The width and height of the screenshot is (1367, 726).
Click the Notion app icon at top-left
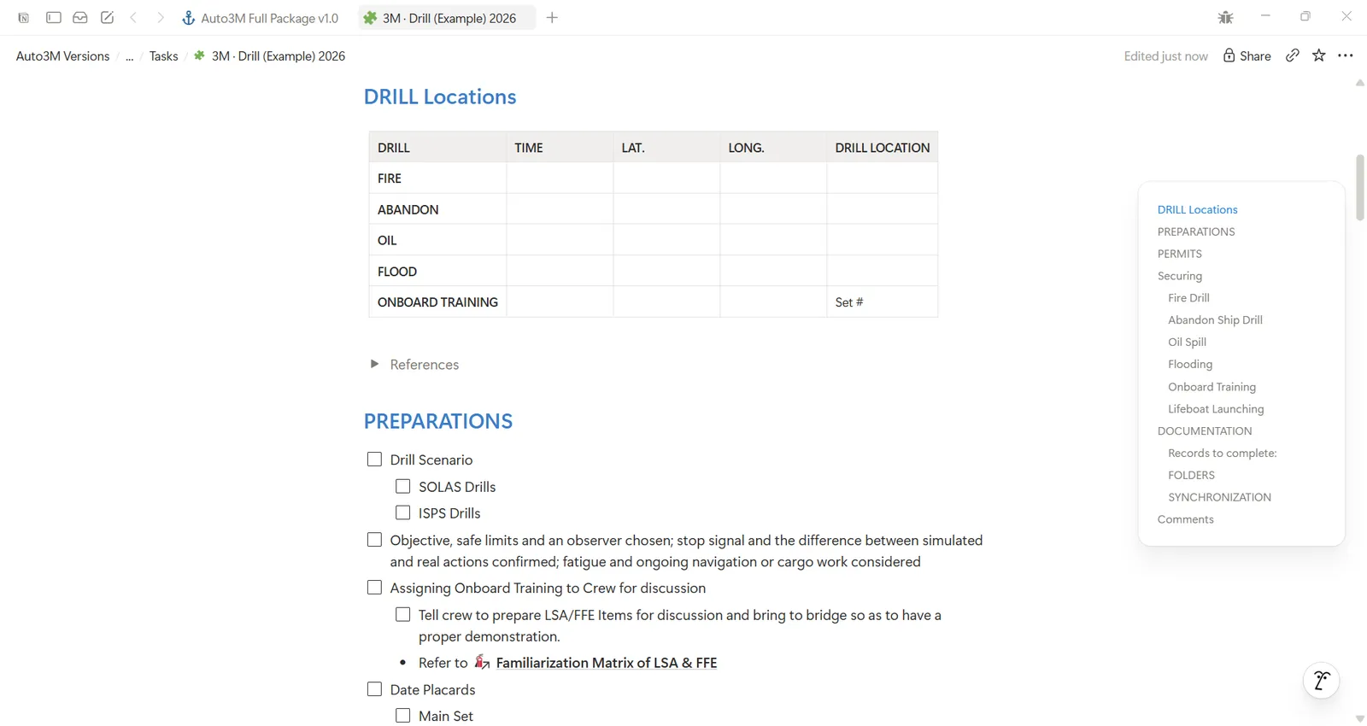click(24, 18)
